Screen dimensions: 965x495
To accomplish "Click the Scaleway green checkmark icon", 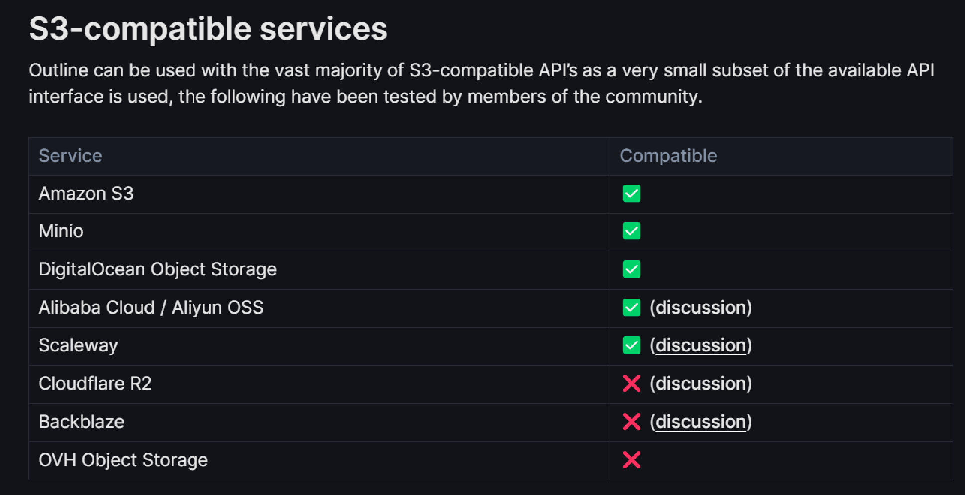I will point(631,345).
